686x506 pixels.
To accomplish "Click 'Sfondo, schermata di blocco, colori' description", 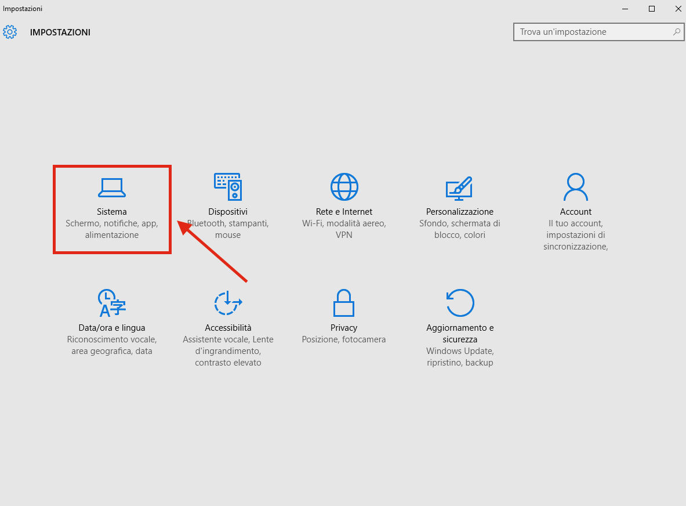I will 460,229.
